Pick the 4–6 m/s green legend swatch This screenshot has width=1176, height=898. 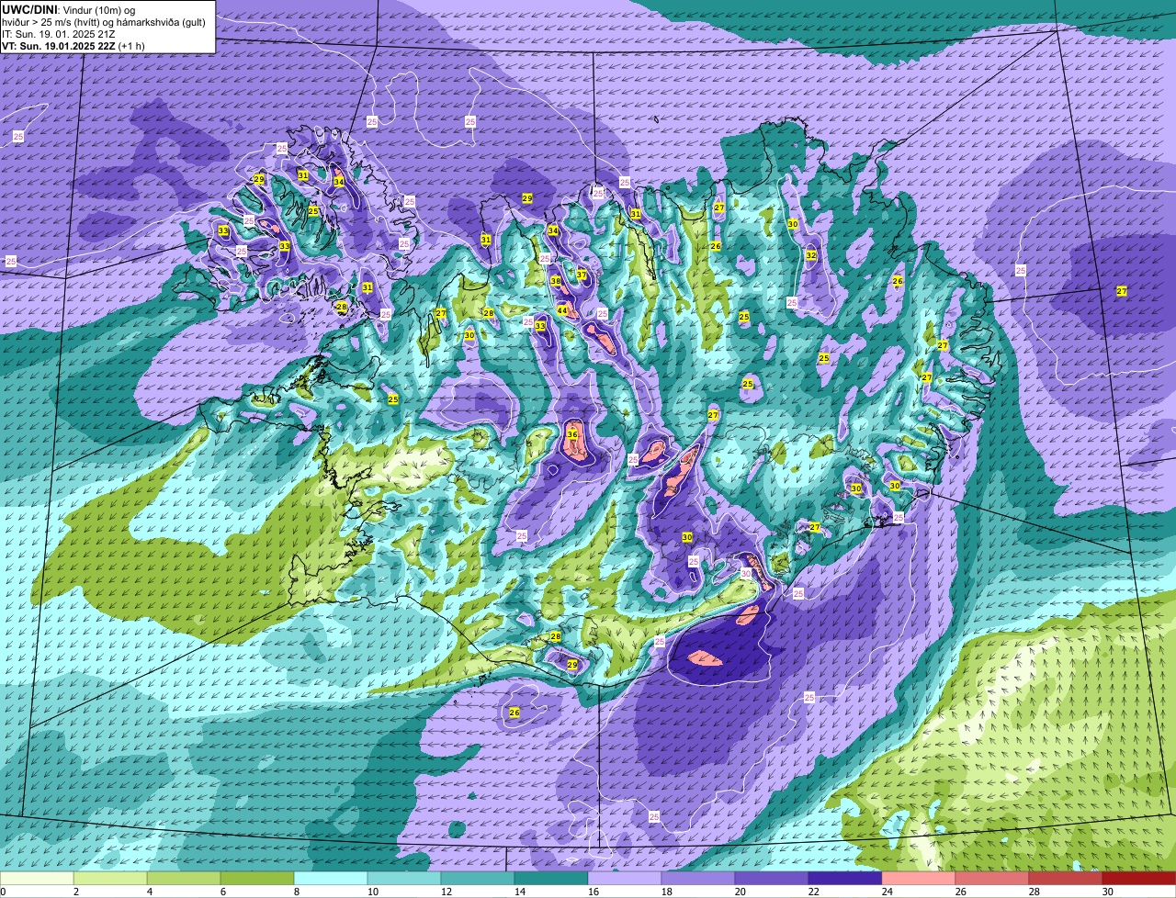pyautogui.click(x=184, y=879)
